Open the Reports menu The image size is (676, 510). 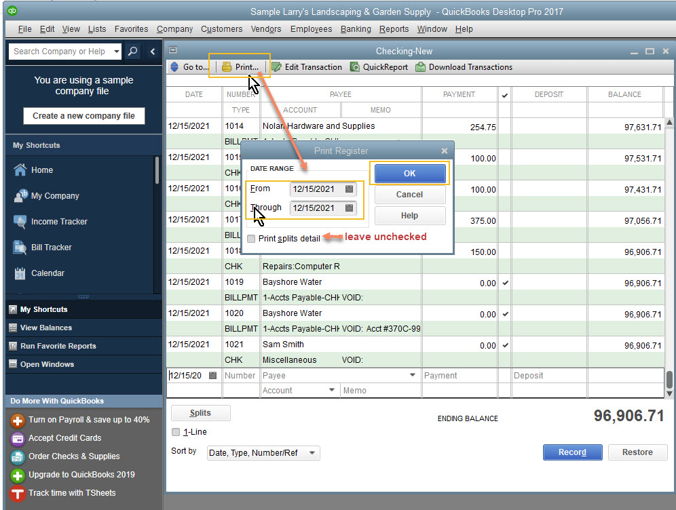click(394, 29)
